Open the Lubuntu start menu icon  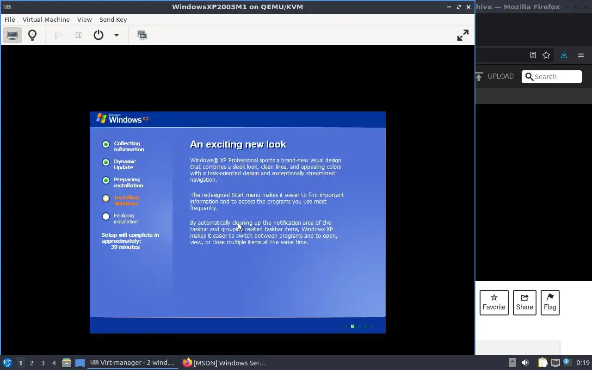tap(7, 363)
